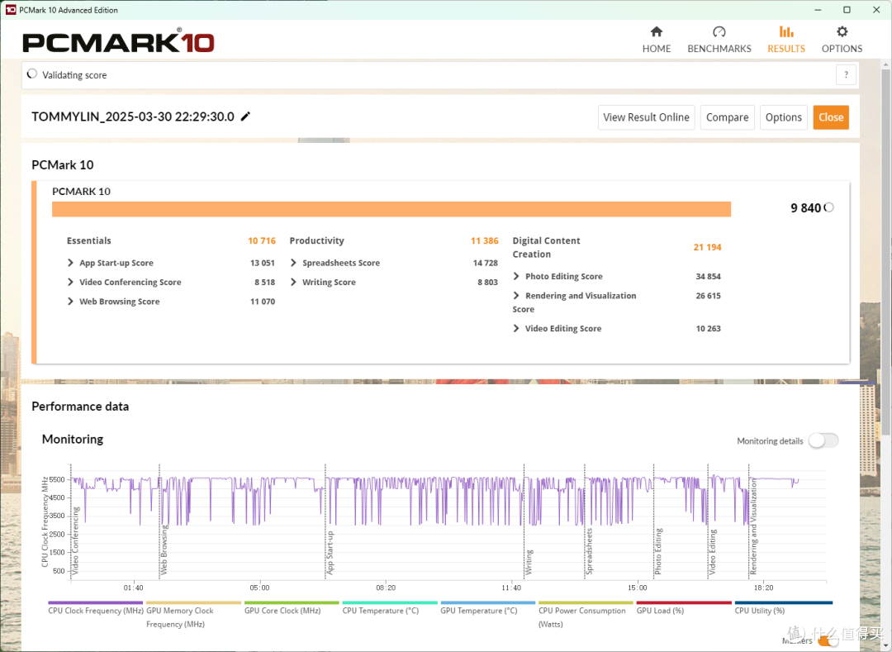The image size is (892, 652).
Task: Click the App Start-up value 13 051
Action: [x=263, y=263]
